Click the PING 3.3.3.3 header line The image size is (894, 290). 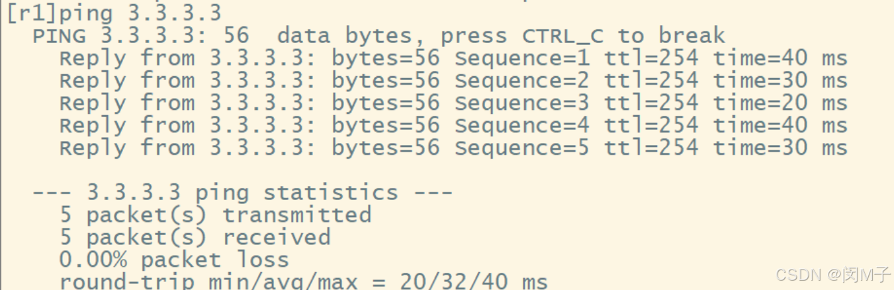coord(379,36)
